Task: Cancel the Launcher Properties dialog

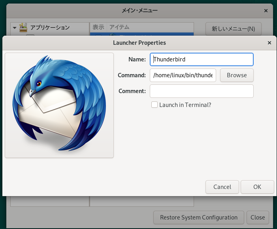Action: (222, 187)
